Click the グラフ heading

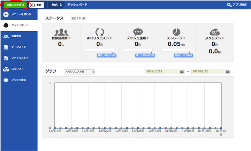coord(51,71)
